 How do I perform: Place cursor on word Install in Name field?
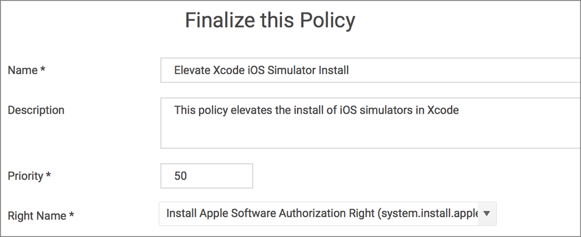coord(333,70)
